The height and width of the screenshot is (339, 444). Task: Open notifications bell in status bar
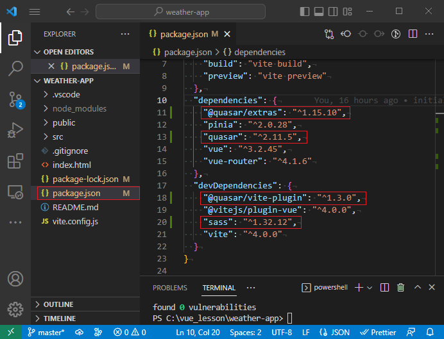tap(430, 332)
